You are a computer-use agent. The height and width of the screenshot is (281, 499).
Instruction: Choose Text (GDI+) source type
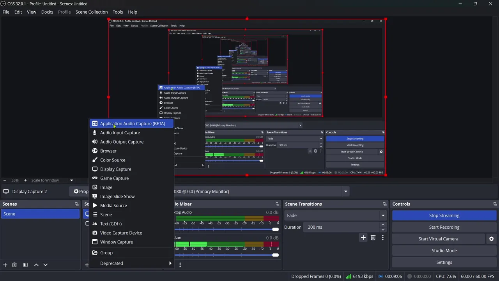[x=132, y=224]
